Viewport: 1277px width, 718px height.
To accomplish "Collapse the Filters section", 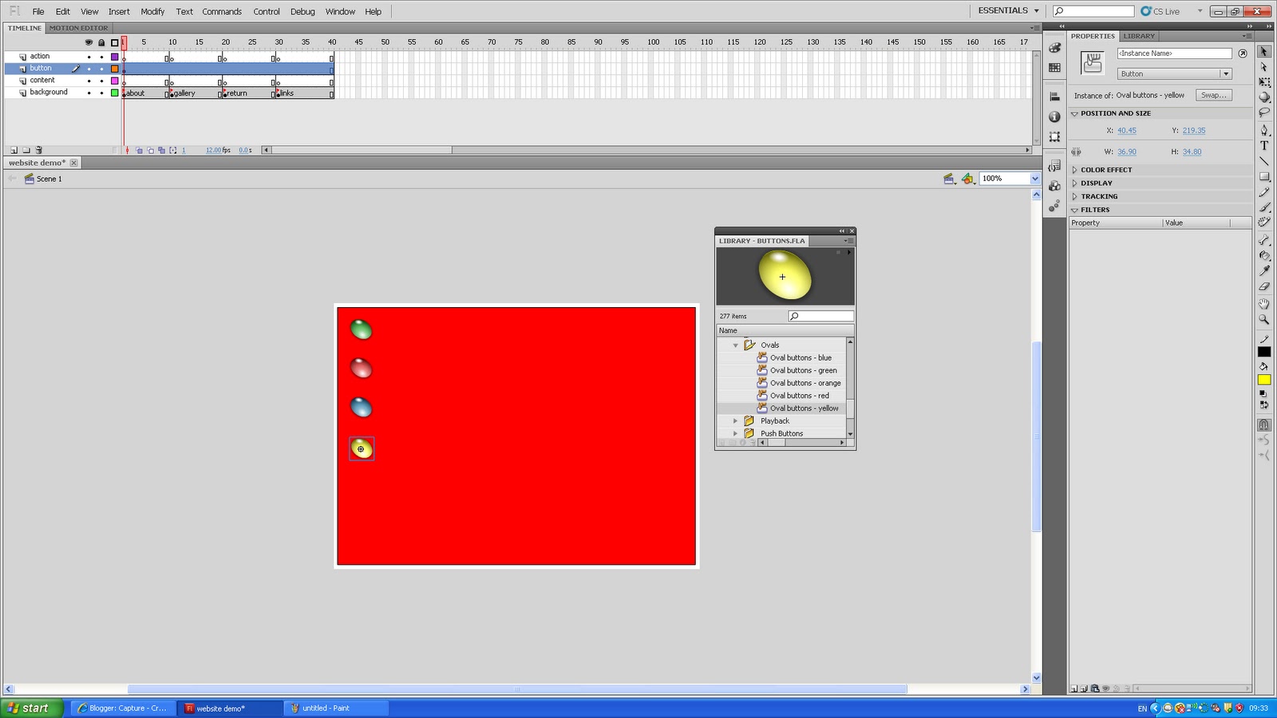I will pyautogui.click(x=1074, y=210).
